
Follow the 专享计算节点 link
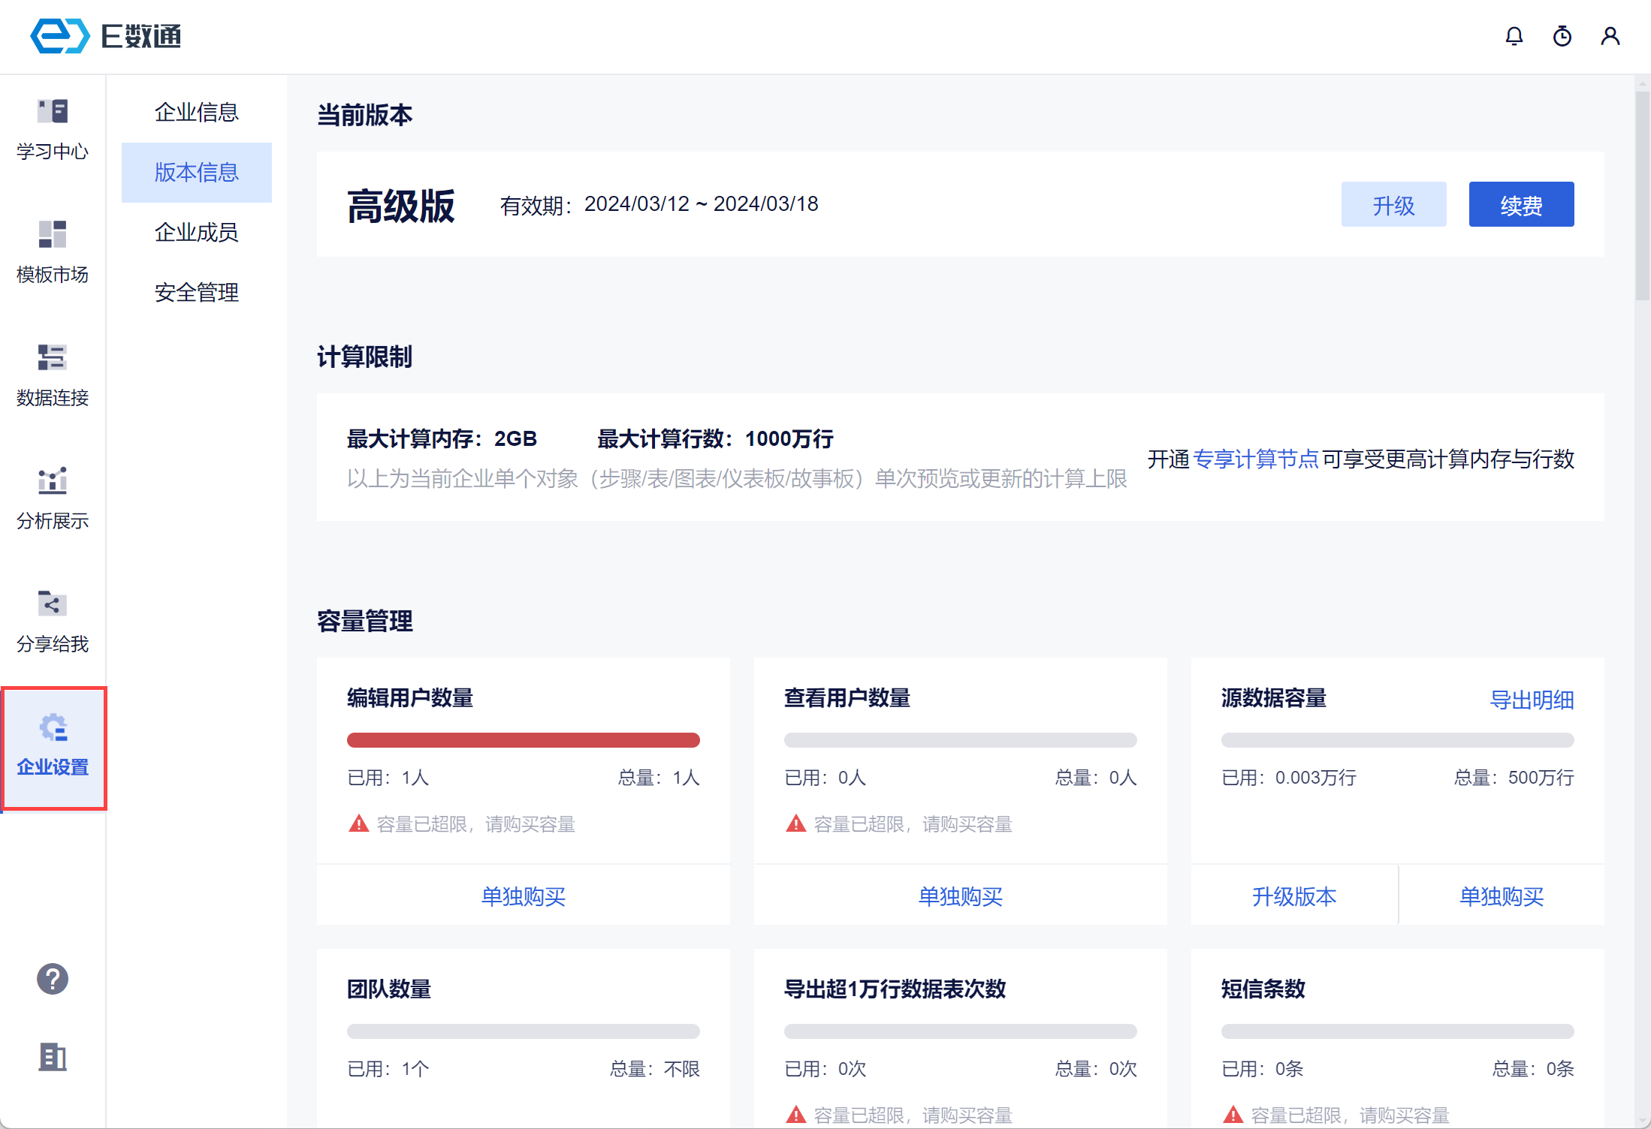pyautogui.click(x=1255, y=459)
